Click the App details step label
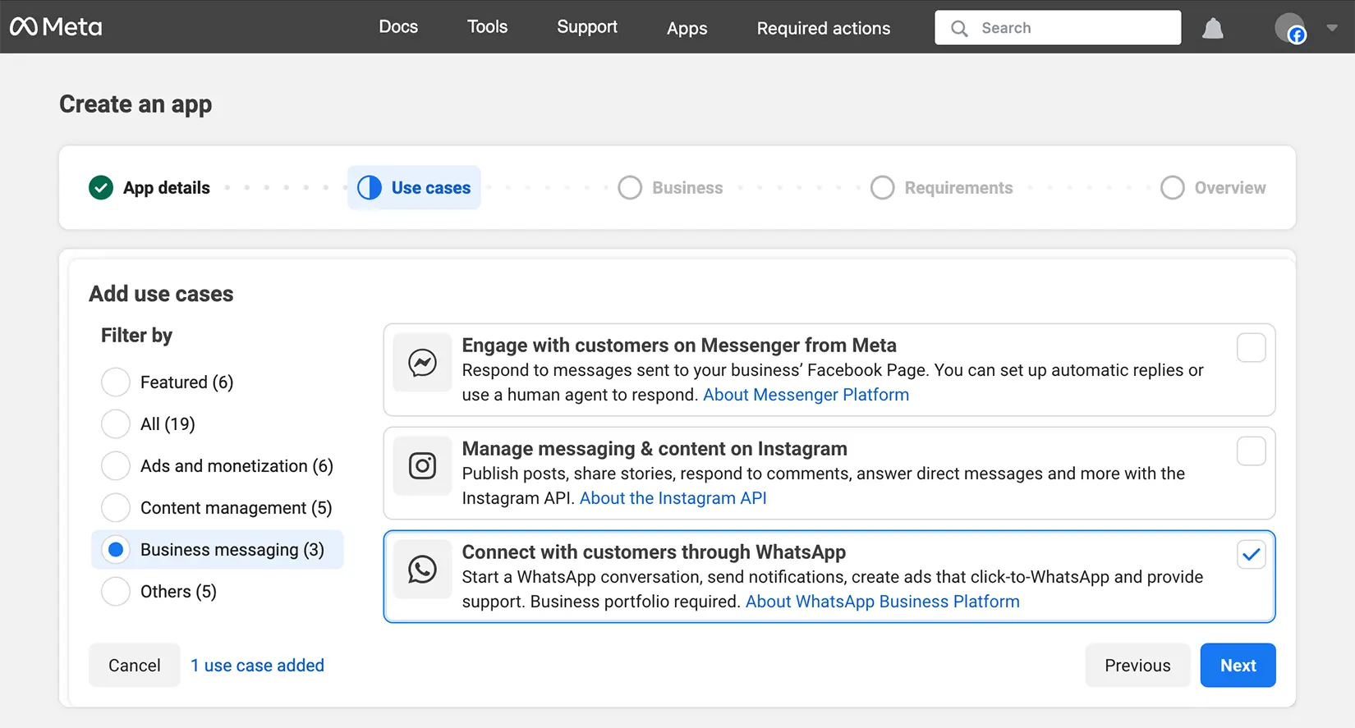 point(167,188)
